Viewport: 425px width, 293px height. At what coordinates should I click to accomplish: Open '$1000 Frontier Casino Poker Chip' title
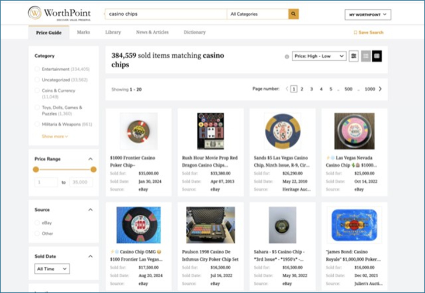[x=133, y=162]
